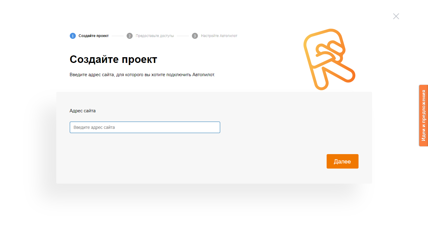Screen dimensions: 428x239
Task: Switch to the "Предоставьте доступы" step label
Action: click(x=155, y=36)
